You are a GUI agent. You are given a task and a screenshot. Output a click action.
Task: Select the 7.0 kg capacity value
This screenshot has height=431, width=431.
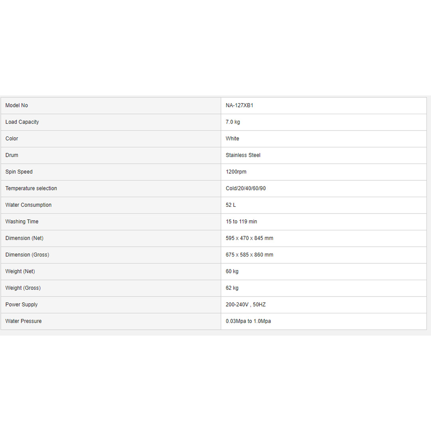tap(233, 122)
